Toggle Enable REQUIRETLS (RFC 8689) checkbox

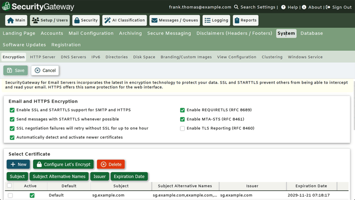click(182, 110)
